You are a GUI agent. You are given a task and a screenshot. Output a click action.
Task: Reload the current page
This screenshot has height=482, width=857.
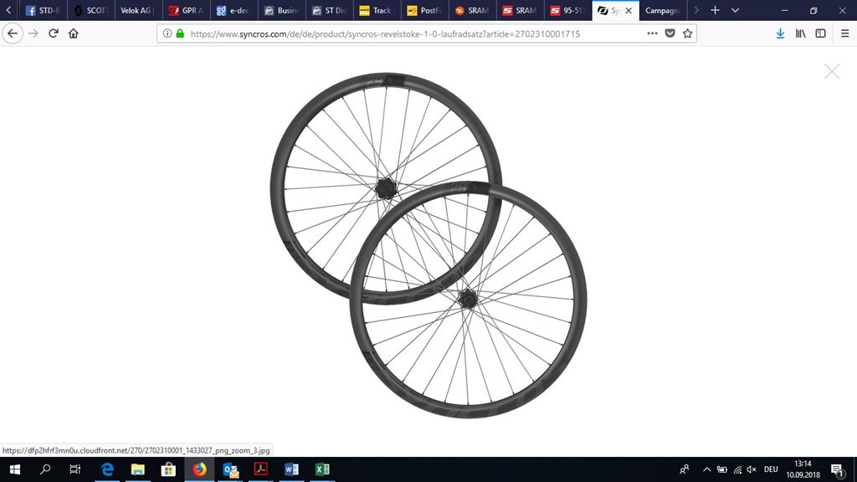tap(54, 33)
